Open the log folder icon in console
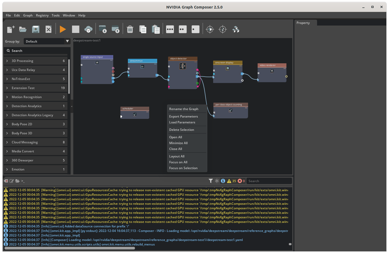389x254 pixels. (x=17, y=181)
